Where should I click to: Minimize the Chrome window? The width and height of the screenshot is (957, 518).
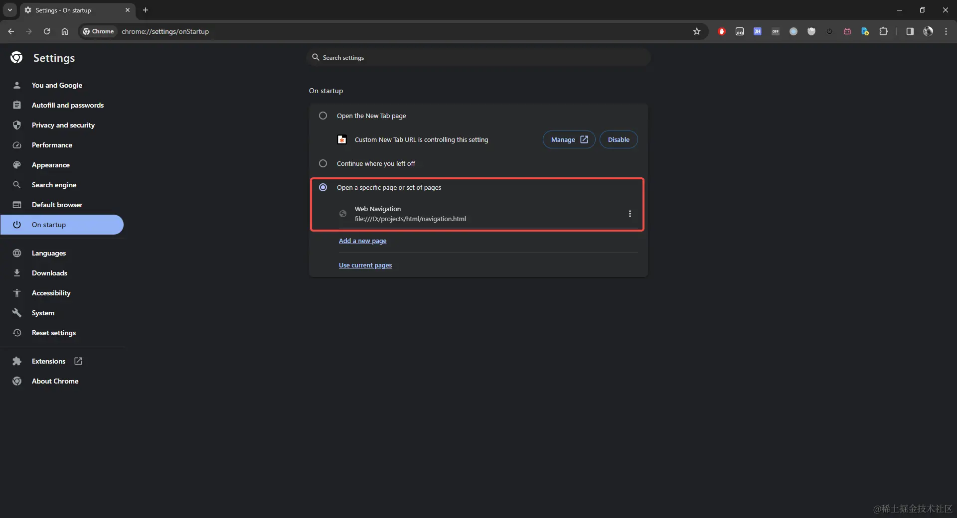[900, 10]
